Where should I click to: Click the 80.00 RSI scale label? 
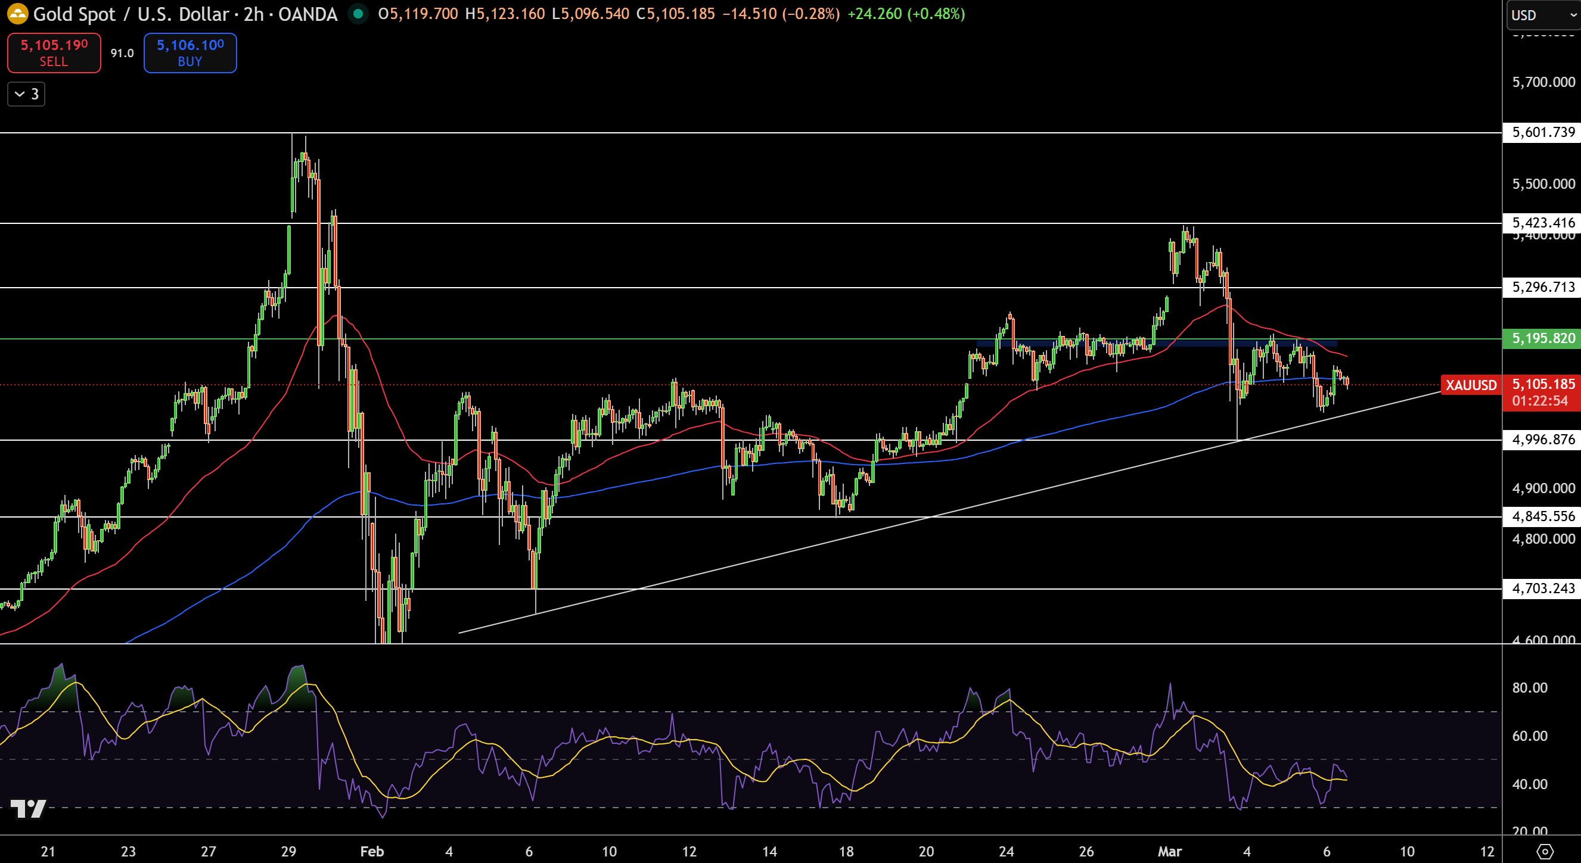pos(1529,687)
